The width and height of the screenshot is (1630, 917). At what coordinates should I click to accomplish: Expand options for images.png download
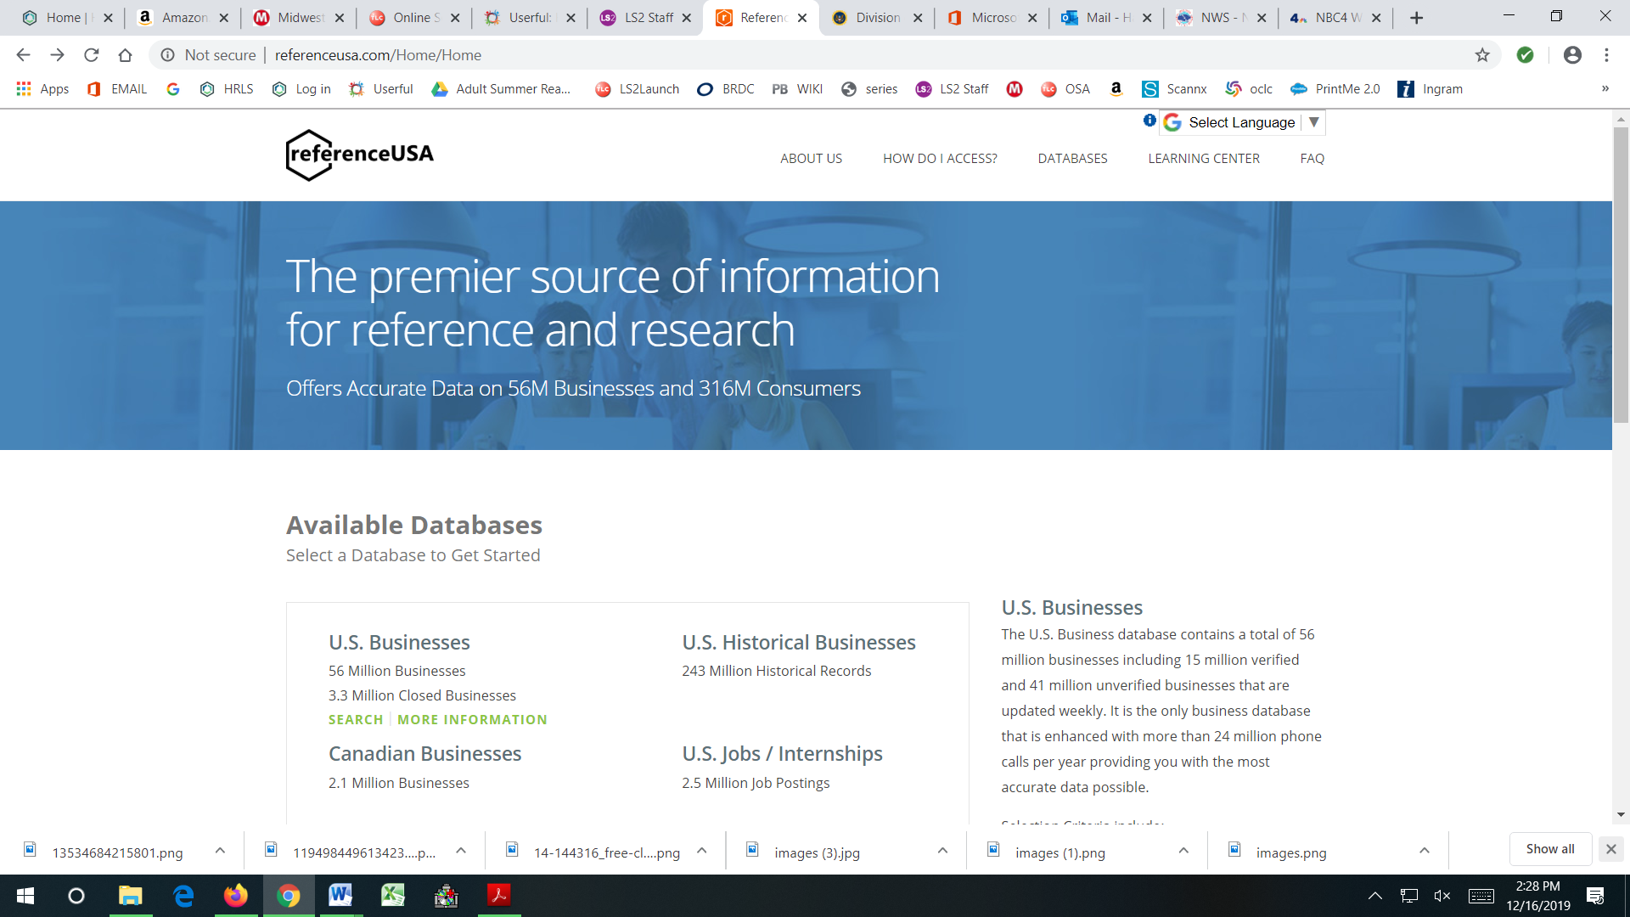(1425, 851)
